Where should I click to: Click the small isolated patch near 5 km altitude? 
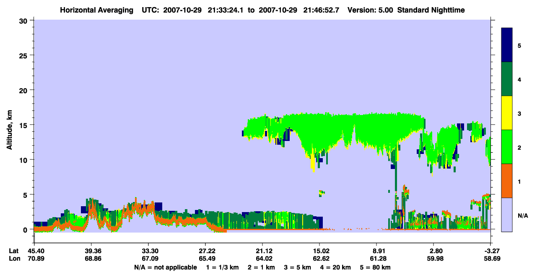[322, 193]
